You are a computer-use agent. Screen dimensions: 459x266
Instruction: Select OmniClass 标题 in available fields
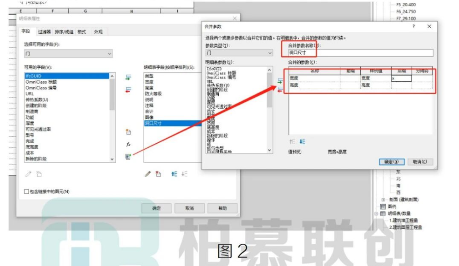41,82
